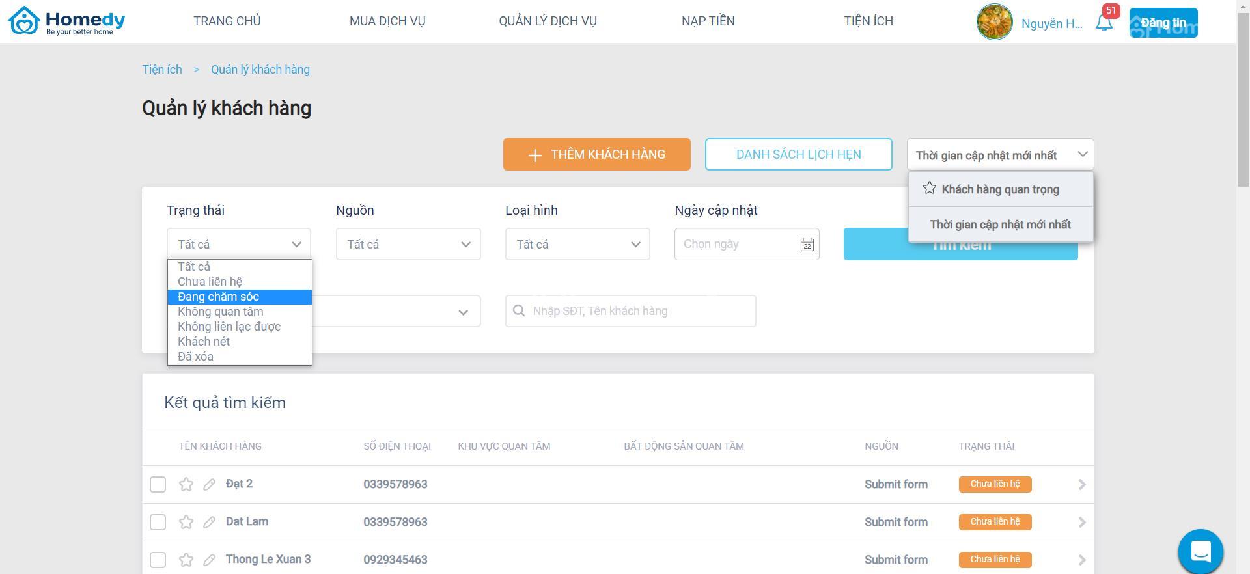
Task: Open the Loại hình dropdown
Action: pyautogui.click(x=577, y=244)
